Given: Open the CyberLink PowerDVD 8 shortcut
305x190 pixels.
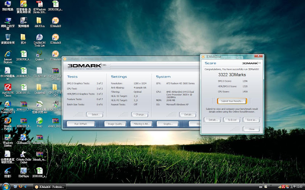Looking at the screenshot, I should point(7,104).
